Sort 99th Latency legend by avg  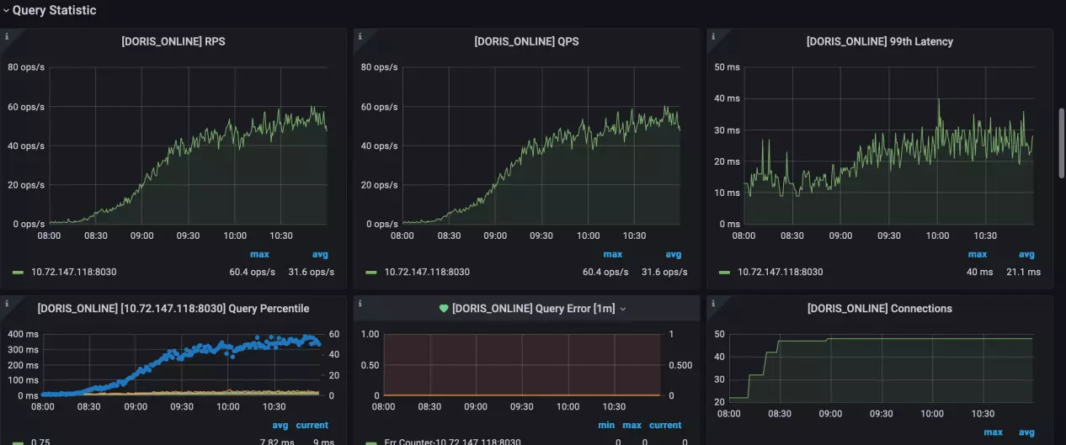coord(1026,254)
